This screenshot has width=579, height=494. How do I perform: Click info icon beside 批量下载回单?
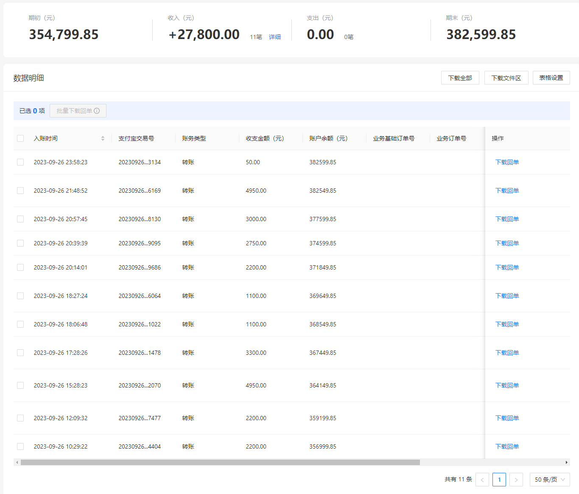tap(97, 111)
